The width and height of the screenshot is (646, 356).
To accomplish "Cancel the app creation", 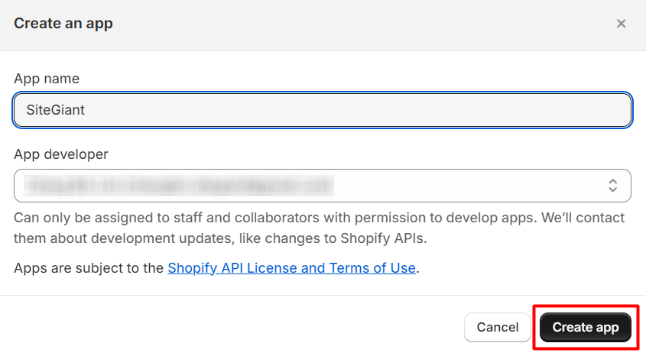I will pyautogui.click(x=497, y=327).
